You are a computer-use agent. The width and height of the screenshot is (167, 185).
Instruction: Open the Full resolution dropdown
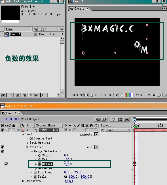(143, 95)
